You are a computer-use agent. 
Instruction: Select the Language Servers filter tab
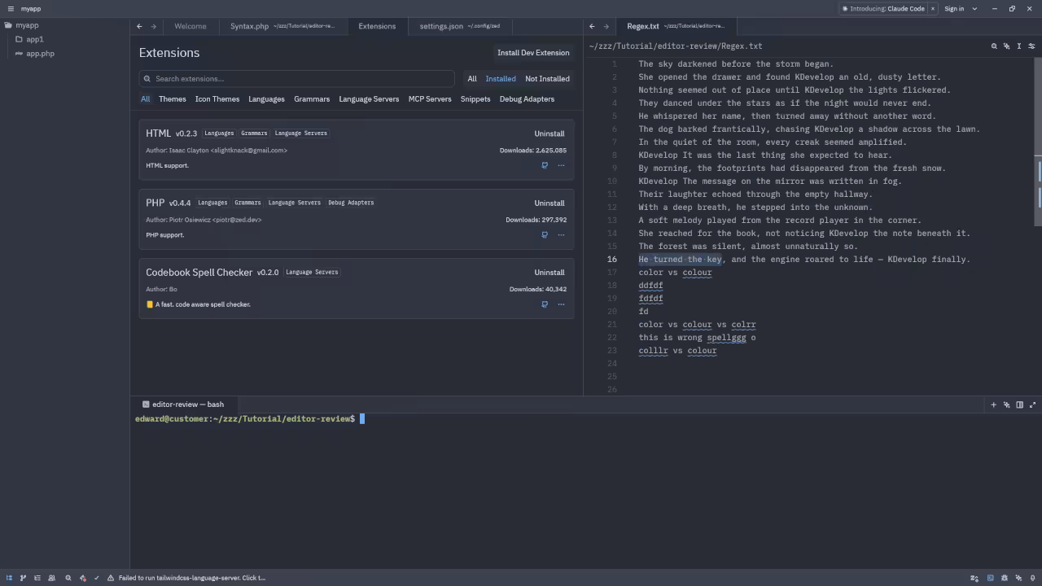[x=369, y=99]
